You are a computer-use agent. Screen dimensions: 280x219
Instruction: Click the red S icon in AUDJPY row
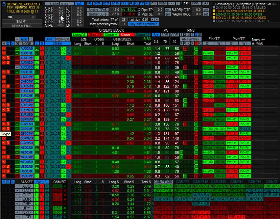click(42, 58)
